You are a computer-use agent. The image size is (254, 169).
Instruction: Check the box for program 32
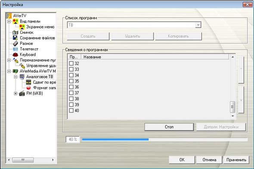(x=71, y=63)
